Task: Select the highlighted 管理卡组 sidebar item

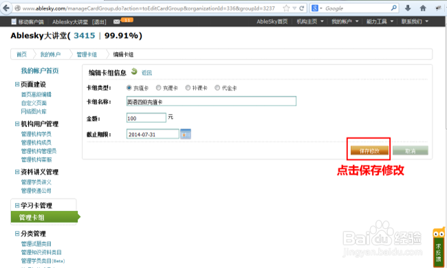Action: coord(45,217)
